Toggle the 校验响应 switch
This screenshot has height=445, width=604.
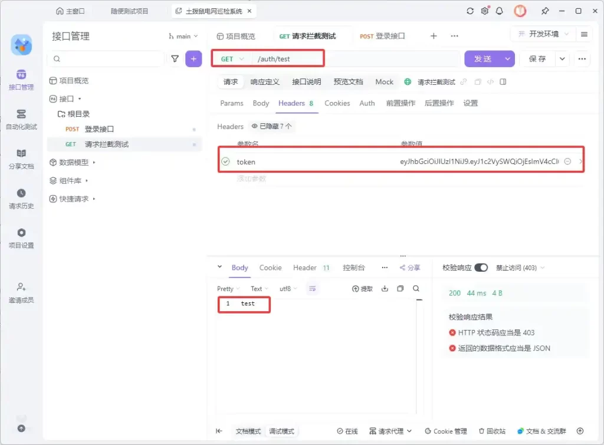pos(481,268)
